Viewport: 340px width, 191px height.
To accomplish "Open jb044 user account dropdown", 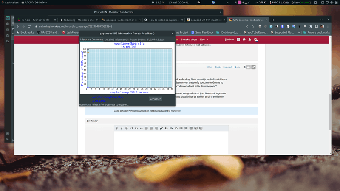I will pyautogui.click(x=229, y=39).
